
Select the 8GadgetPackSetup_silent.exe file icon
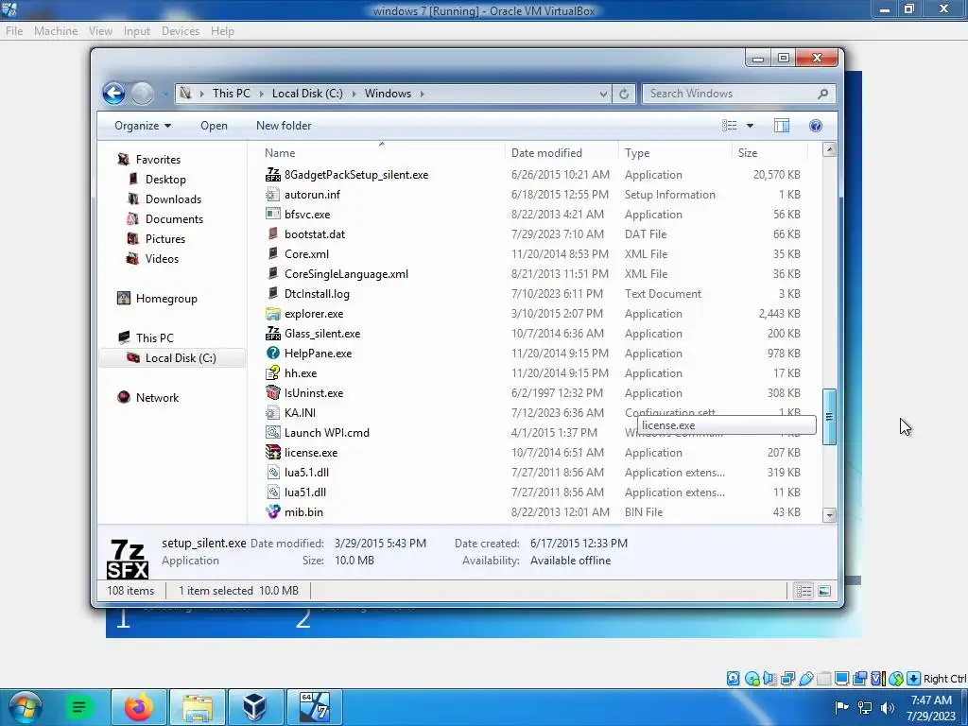point(273,175)
